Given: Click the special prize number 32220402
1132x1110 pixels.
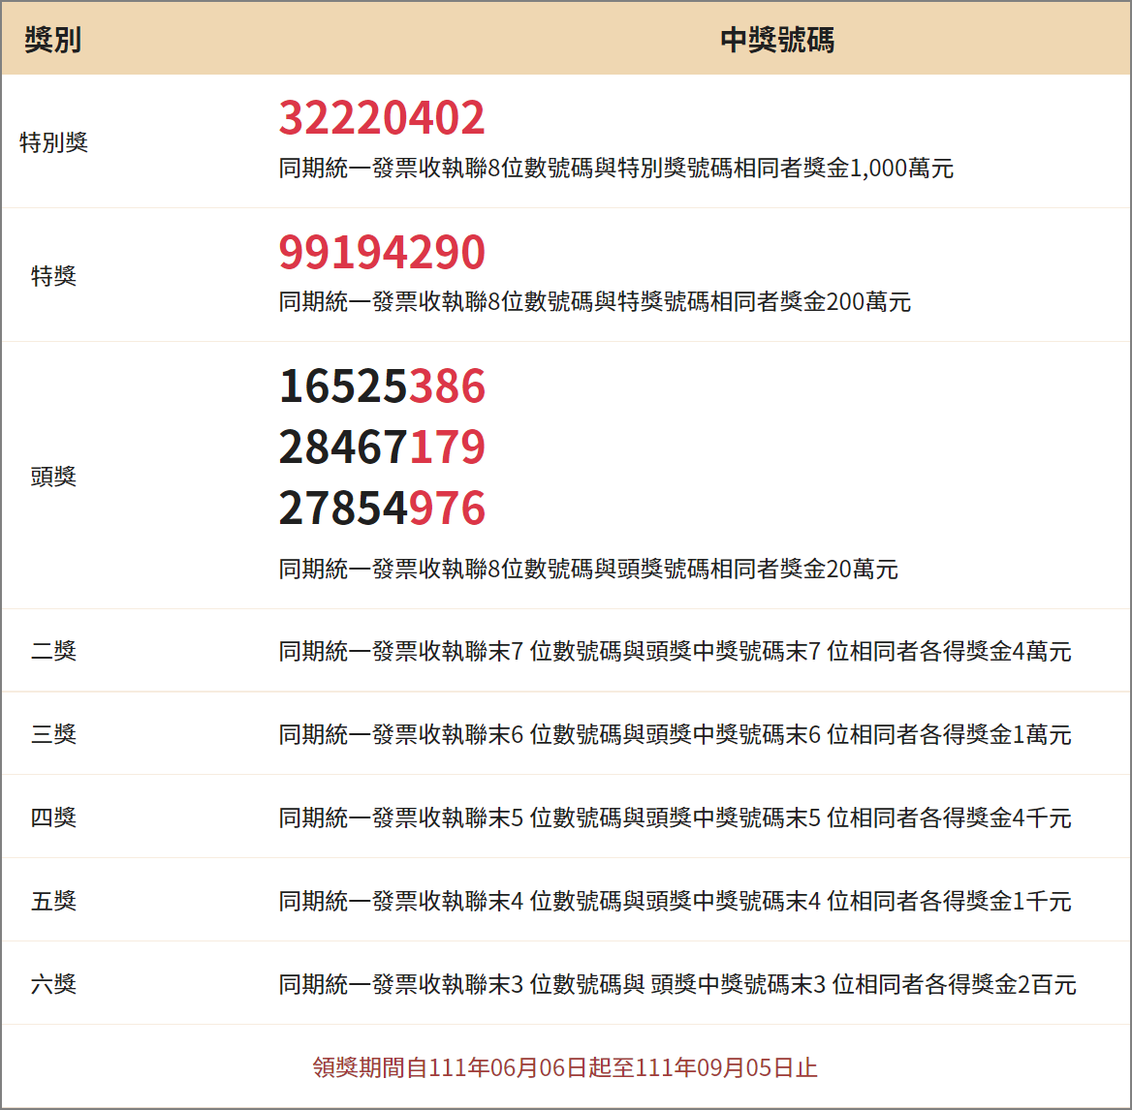Looking at the screenshot, I should click(x=381, y=116).
